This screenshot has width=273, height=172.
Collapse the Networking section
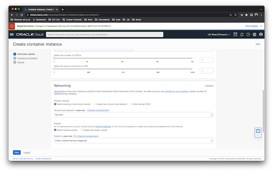click(x=209, y=86)
